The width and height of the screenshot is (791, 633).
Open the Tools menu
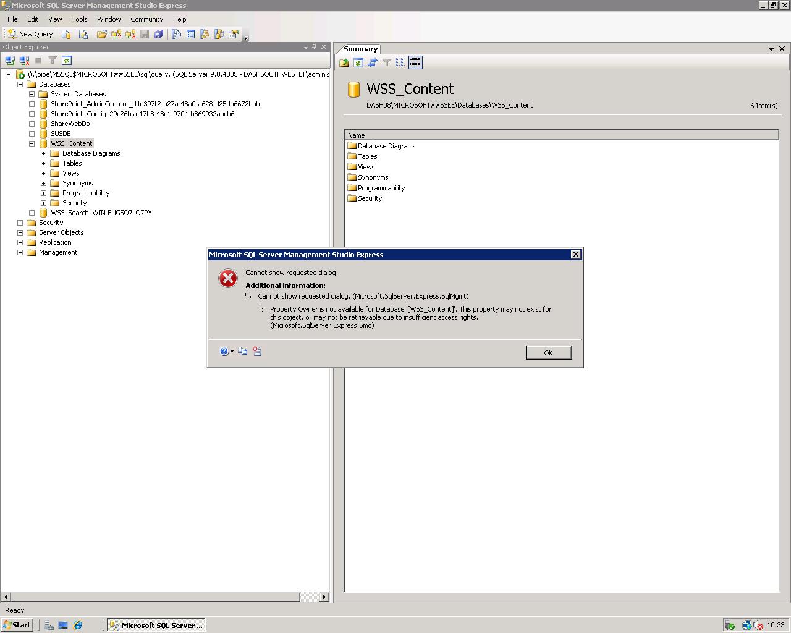coord(79,19)
